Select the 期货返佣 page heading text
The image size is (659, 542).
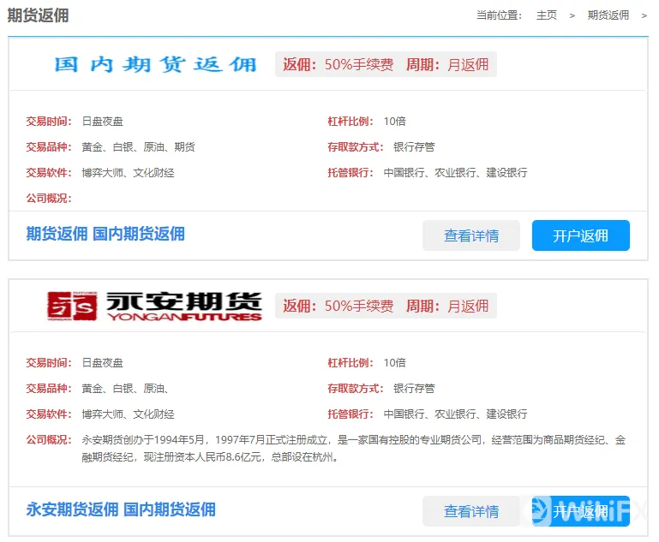click(39, 15)
